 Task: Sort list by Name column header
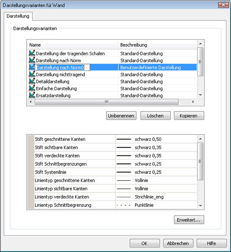coord(73,45)
